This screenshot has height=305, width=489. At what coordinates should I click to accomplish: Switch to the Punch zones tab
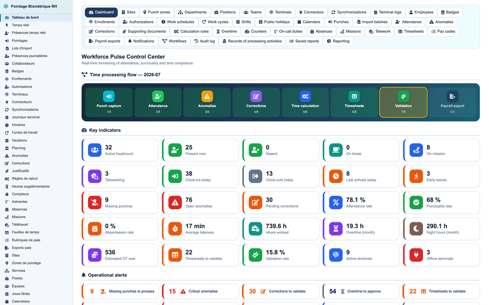pos(156,12)
